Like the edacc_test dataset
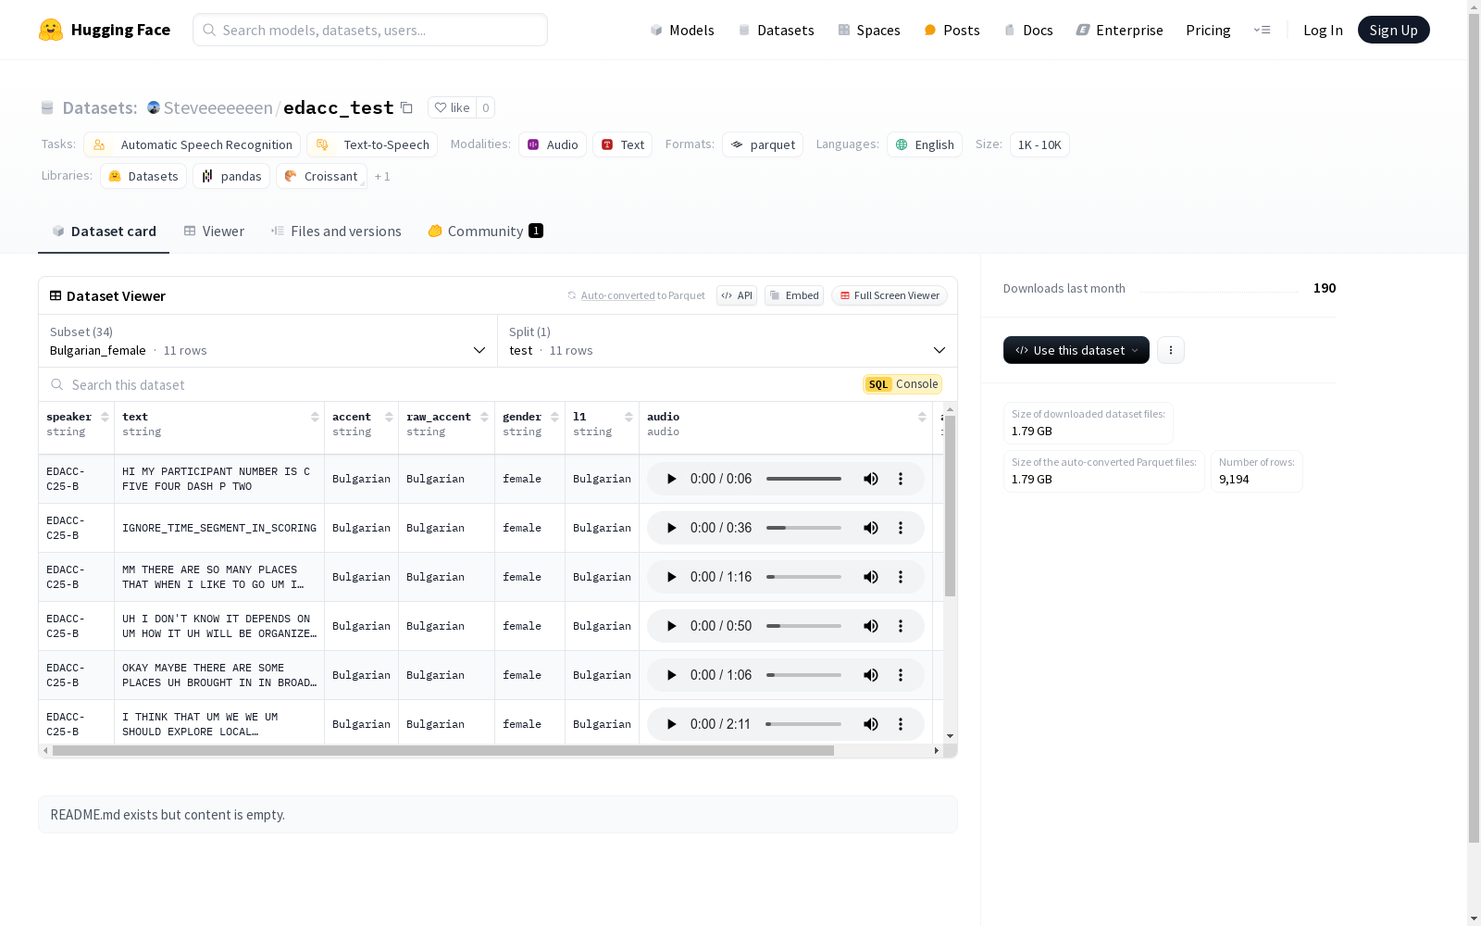 (x=452, y=107)
